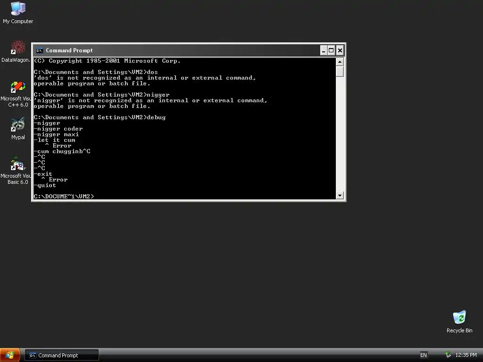Click the Command Prompt title bar text

(x=69, y=50)
